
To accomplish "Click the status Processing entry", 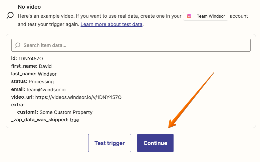I will [x=32, y=81].
